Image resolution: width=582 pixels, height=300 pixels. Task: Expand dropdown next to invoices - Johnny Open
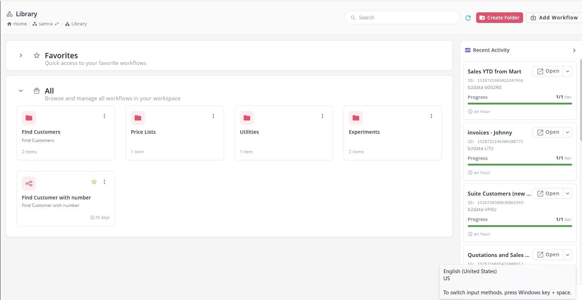568,132
